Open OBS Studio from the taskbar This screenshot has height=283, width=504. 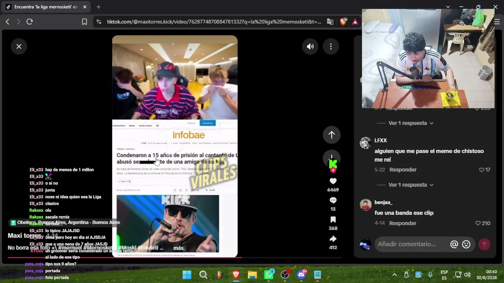click(x=285, y=275)
